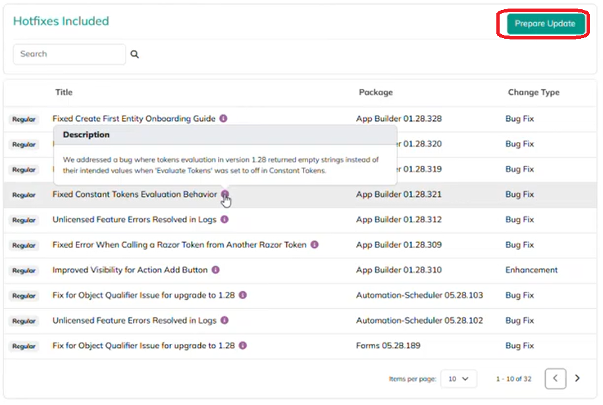Click info icon on Forms 05.28.189 Object Qualifier row
This screenshot has width=603, height=405.
(x=243, y=346)
